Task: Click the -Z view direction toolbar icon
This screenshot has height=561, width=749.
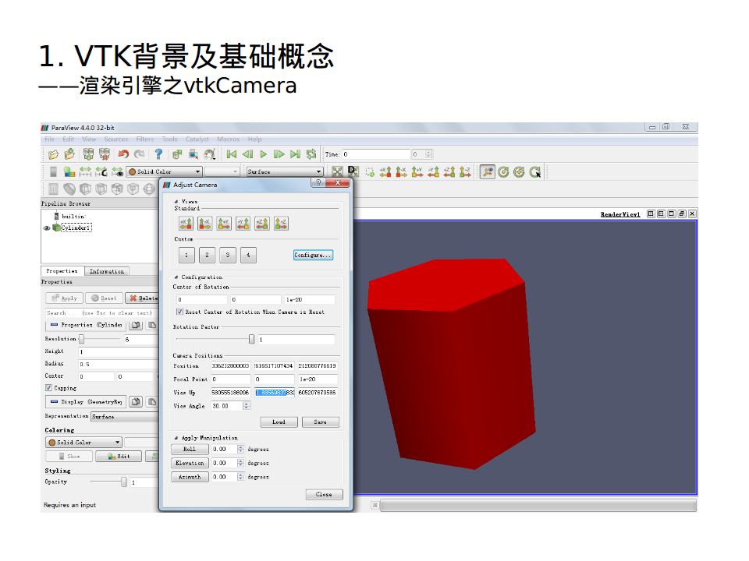Action: tap(465, 171)
